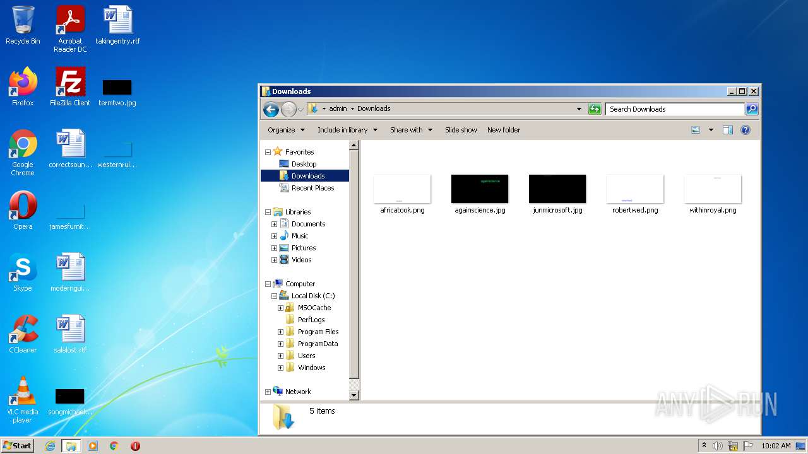Select the Users folder in tree
808x454 pixels.
point(306,356)
